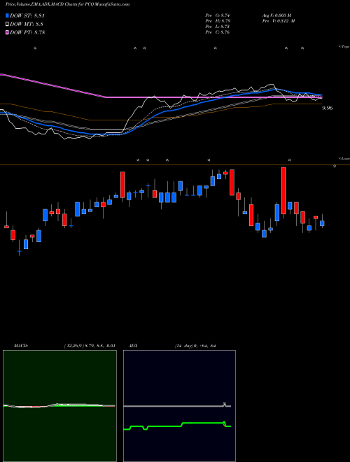Click the 'Pre V: 0.312 M' volume text
The height and width of the screenshot is (462, 350).
pyautogui.click(x=279, y=21)
